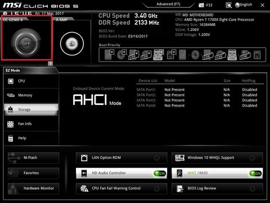The width and height of the screenshot is (270, 203).
Task: Open Favorites
Action: [33, 173]
